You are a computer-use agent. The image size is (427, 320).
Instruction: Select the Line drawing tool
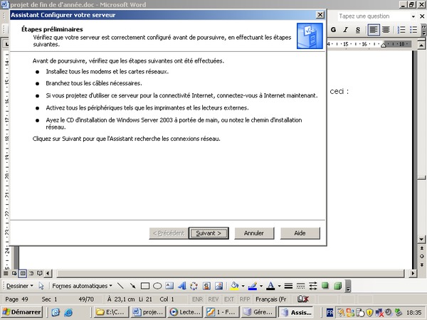[120, 286]
